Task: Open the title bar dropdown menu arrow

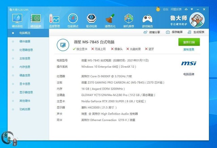Action: pos(192,9)
